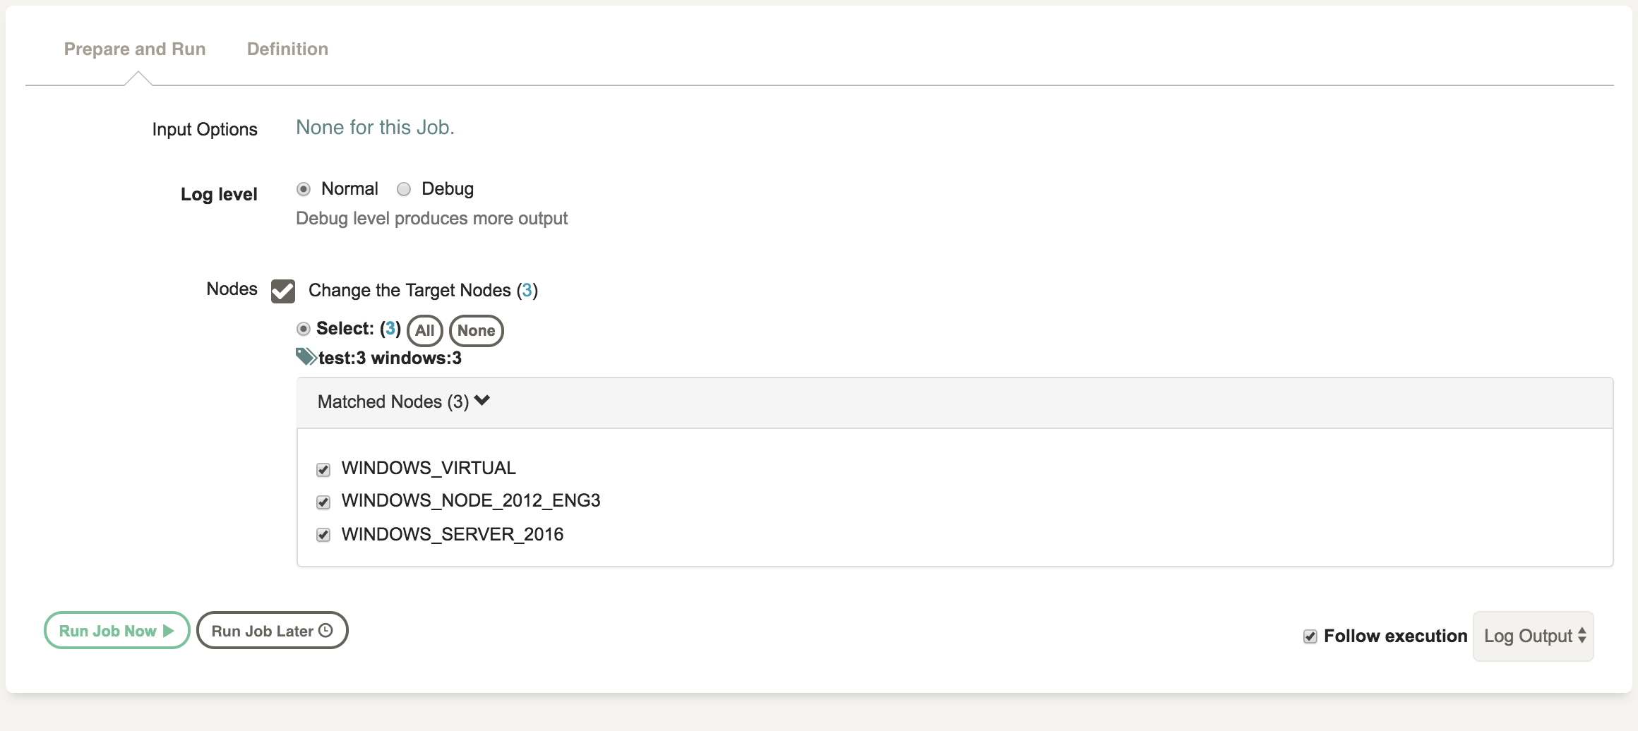Uncheck the WINDOWS_VIRTUAL node
Screen dimensions: 1638x731
pos(323,469)
